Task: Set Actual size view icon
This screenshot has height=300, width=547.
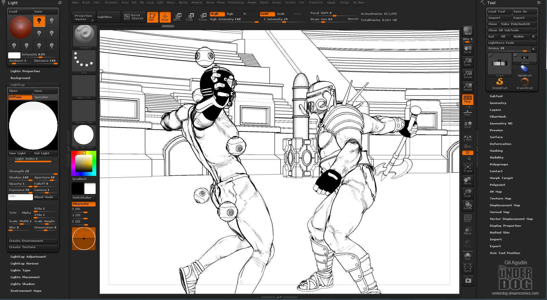Action: (x=468, y=74)
